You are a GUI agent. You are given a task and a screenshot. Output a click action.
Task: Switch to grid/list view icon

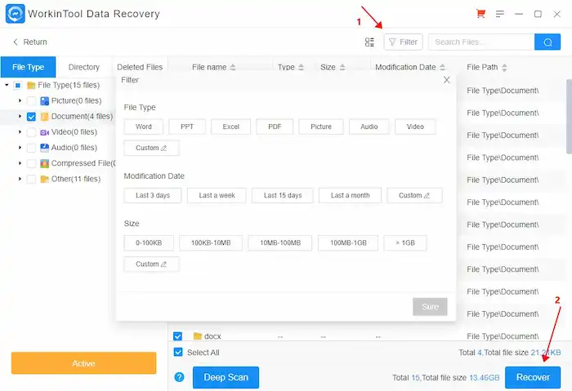click(x=369, y=42)
